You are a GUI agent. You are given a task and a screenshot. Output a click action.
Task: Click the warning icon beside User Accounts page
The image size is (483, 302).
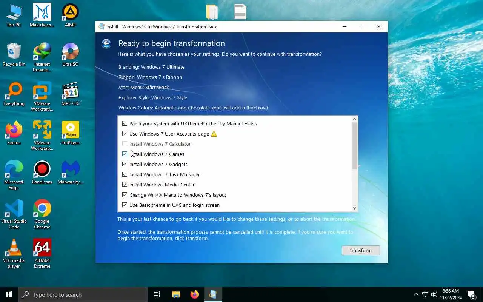tap(214, 134)
